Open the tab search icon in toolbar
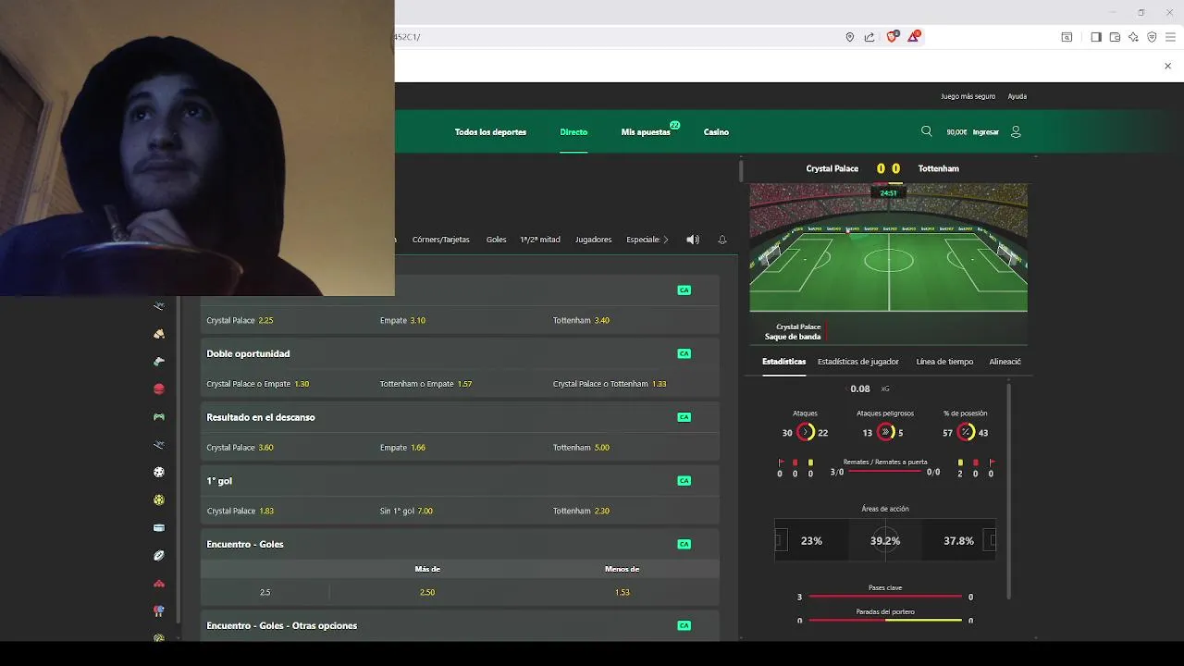This screenshot has height=666, width=1184. click(1067, 37)
